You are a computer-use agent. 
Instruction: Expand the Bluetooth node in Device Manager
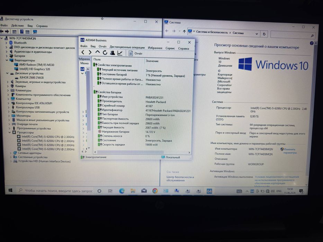(6, 43)
